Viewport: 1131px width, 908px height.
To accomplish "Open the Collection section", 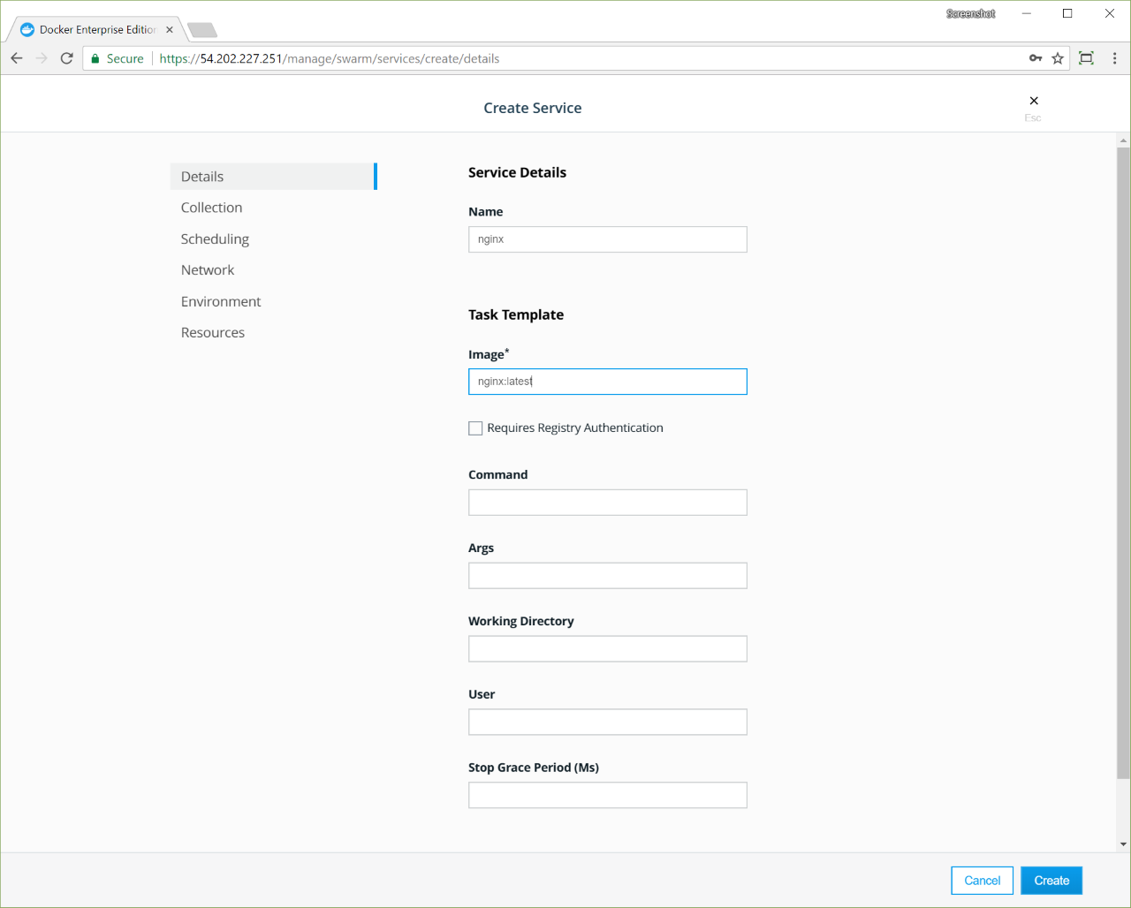I will [x=211, y=208].
